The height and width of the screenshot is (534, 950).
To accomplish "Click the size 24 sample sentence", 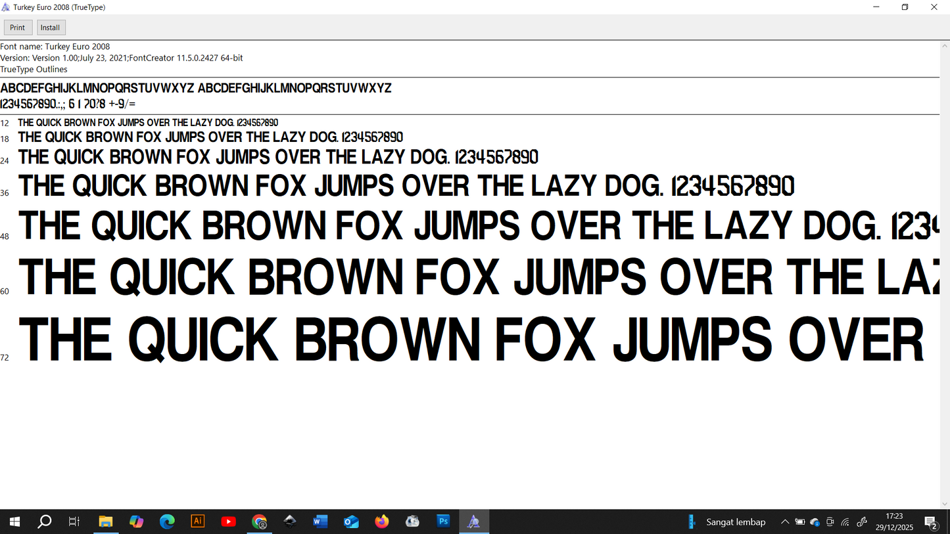I will (278, 157).
